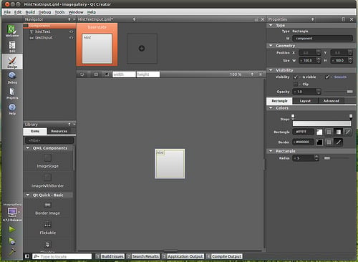Viewport: 358px width, 262px height.
Task: Open the Tools menu
Action: coord(59,12)
